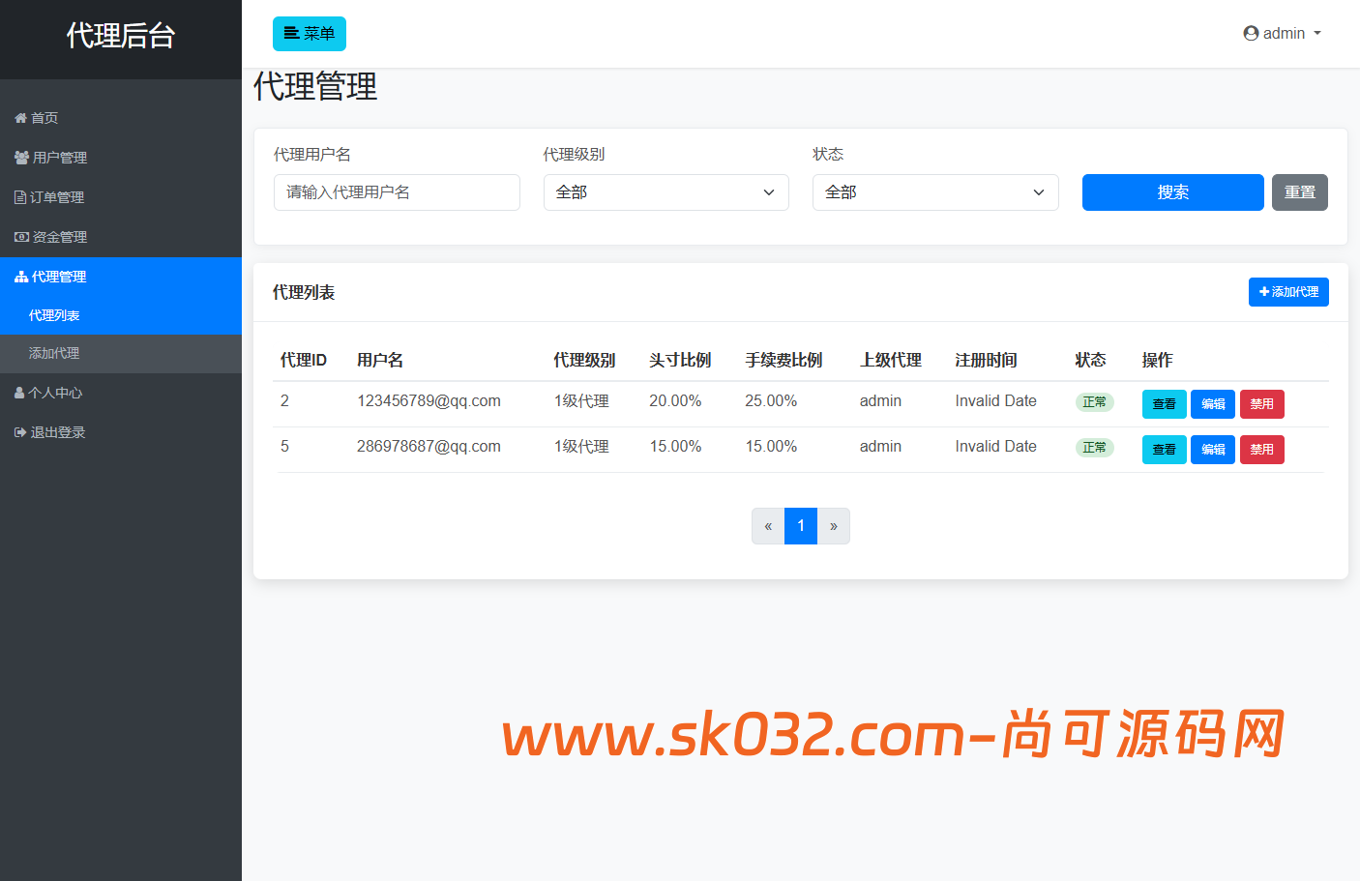Click the 用户名 column header
This screenshot has height=881, width=1360.
pyautogui.click(x=380, y=360)
